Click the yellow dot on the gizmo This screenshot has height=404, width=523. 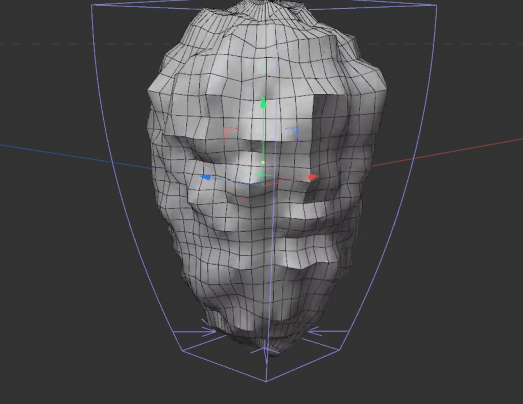coord(263,162)
